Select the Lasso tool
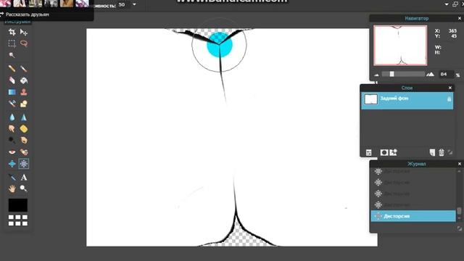Image resolution: width=464 pixels, height=261 pixels. tap(24, 43)
